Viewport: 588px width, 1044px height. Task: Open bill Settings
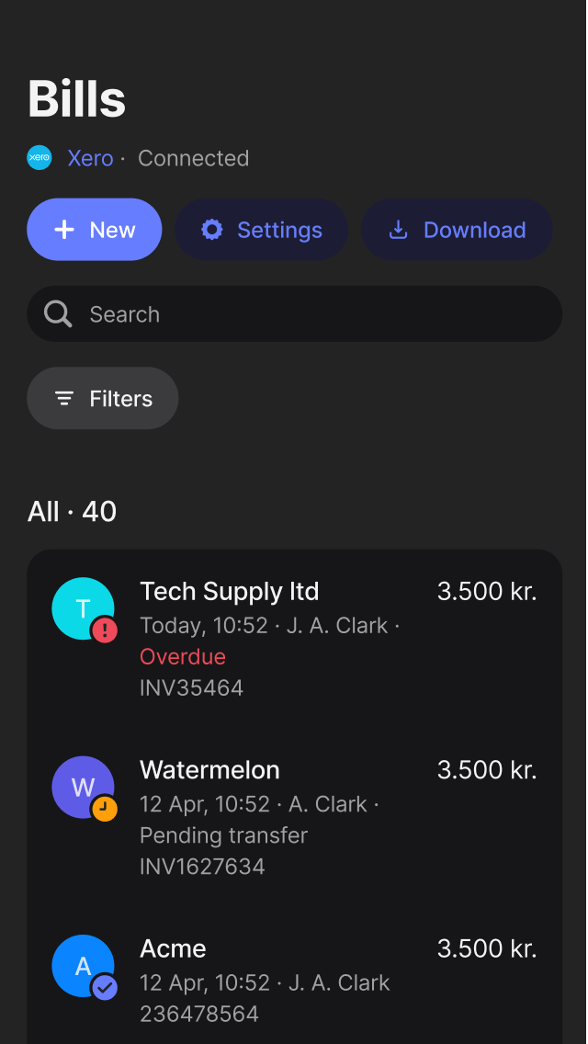pos(262,230)
